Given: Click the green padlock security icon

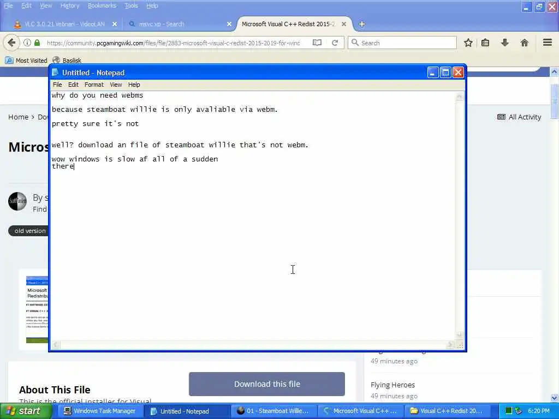Looking at the screenshot, I should tap(37, 43).
